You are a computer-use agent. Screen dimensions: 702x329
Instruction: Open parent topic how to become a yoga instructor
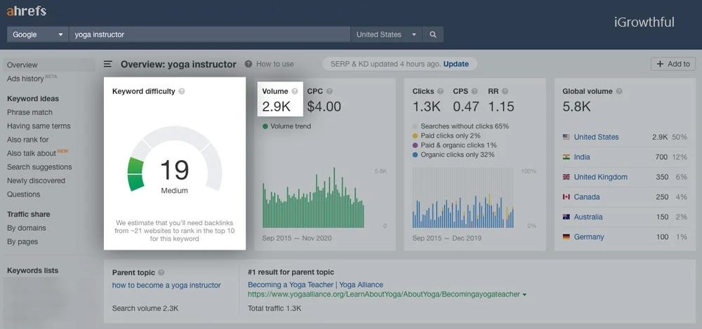click(166, 285)
